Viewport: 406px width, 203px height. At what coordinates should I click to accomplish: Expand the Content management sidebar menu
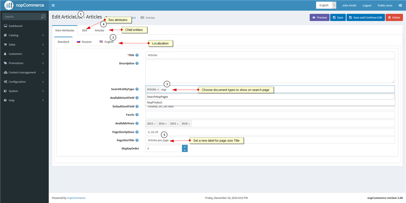(x=24, y=73)
